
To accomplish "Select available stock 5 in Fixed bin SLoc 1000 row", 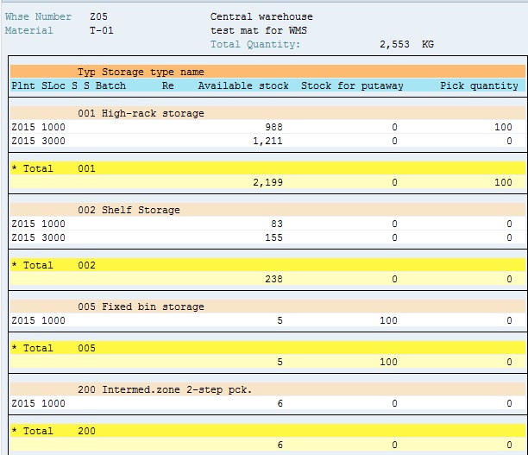I will point(280,320).
